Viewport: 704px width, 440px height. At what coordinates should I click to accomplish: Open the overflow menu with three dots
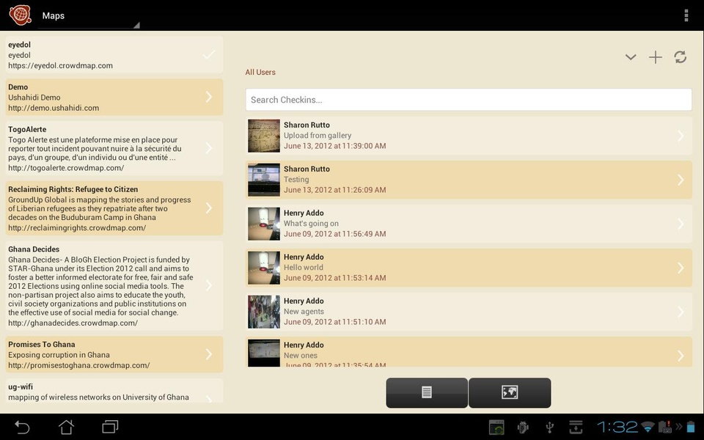pyautogui.click(x=686, y=15)
